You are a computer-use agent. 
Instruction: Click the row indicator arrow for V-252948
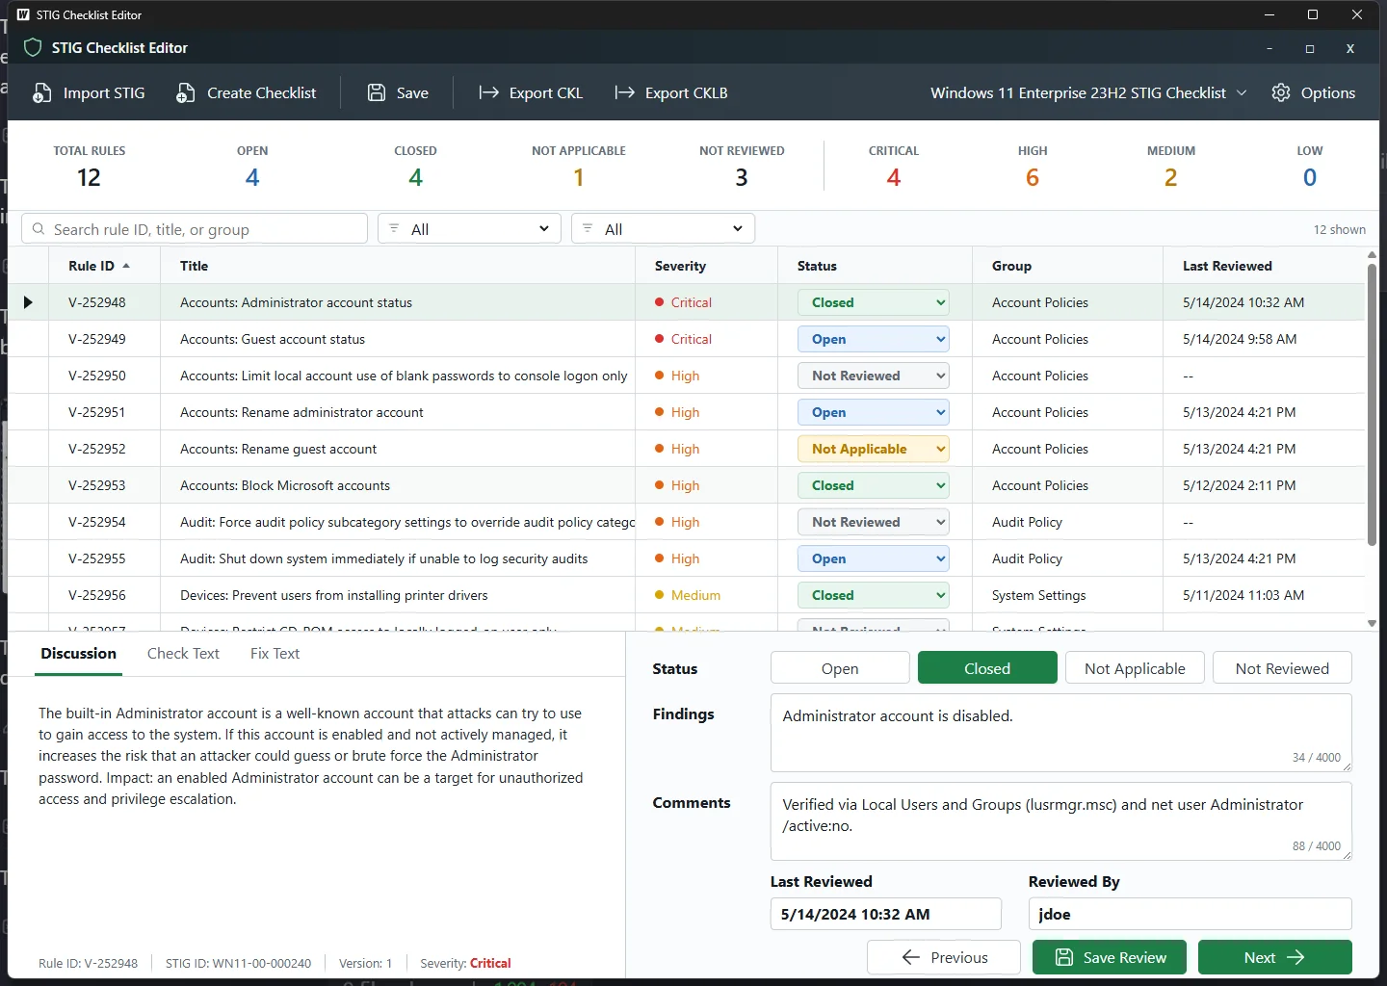coord(28,302)
